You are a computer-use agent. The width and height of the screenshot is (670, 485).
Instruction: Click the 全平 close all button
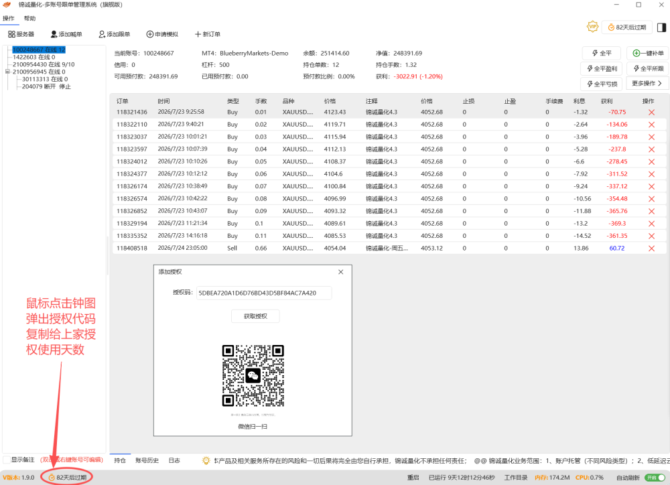pos(601,54)
